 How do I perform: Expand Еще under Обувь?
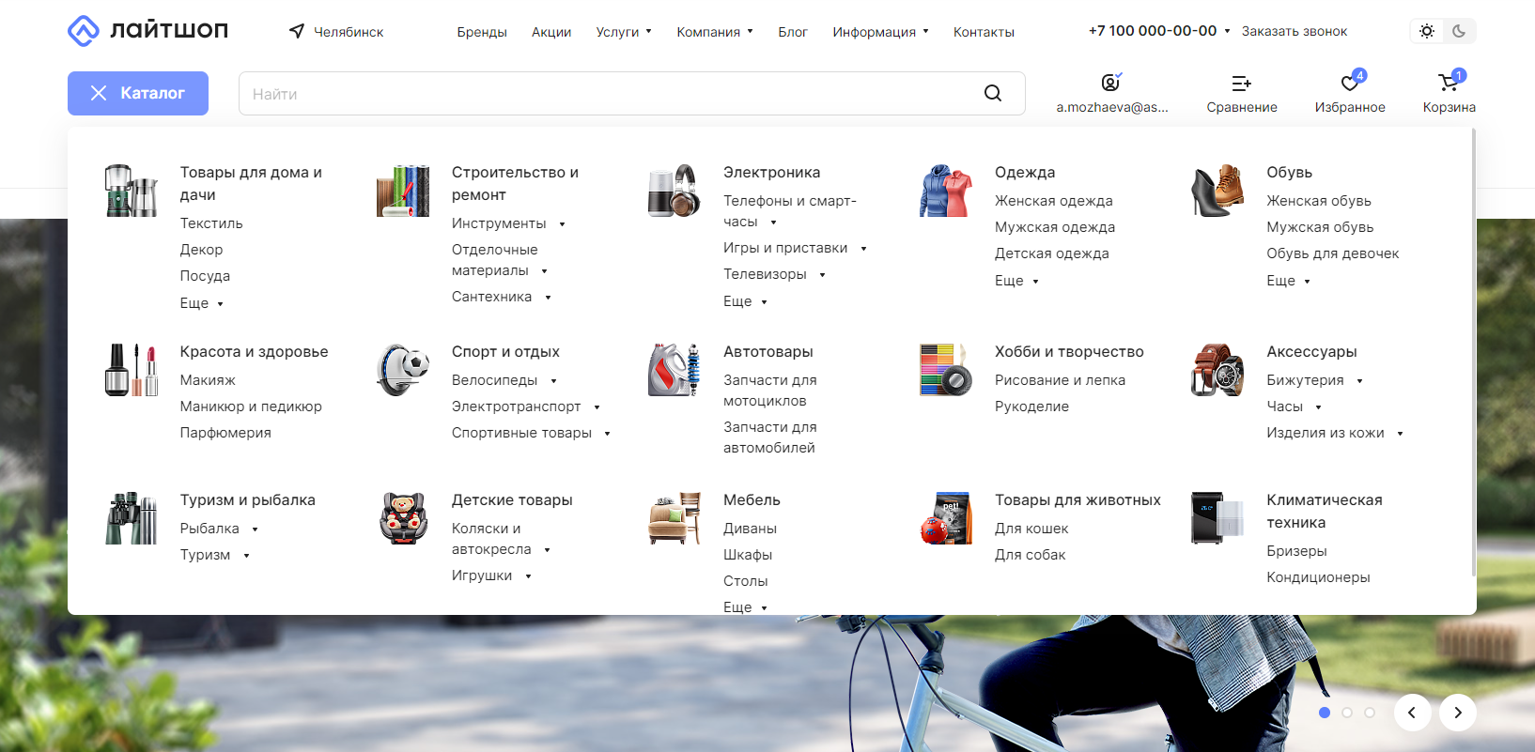coord(1288,281)
